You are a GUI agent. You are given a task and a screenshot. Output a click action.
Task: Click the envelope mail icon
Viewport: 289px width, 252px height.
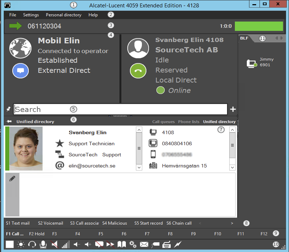[x=144, y=245]
